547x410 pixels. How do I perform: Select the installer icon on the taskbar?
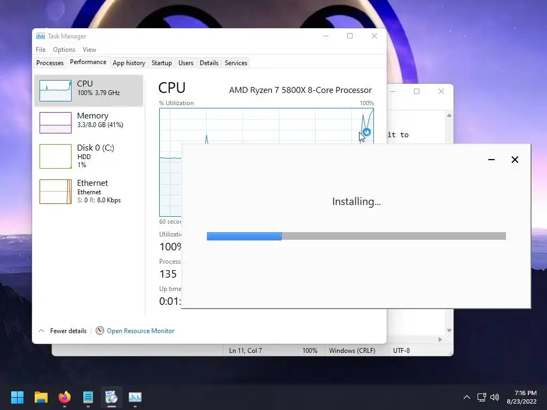tap(112, 397)
